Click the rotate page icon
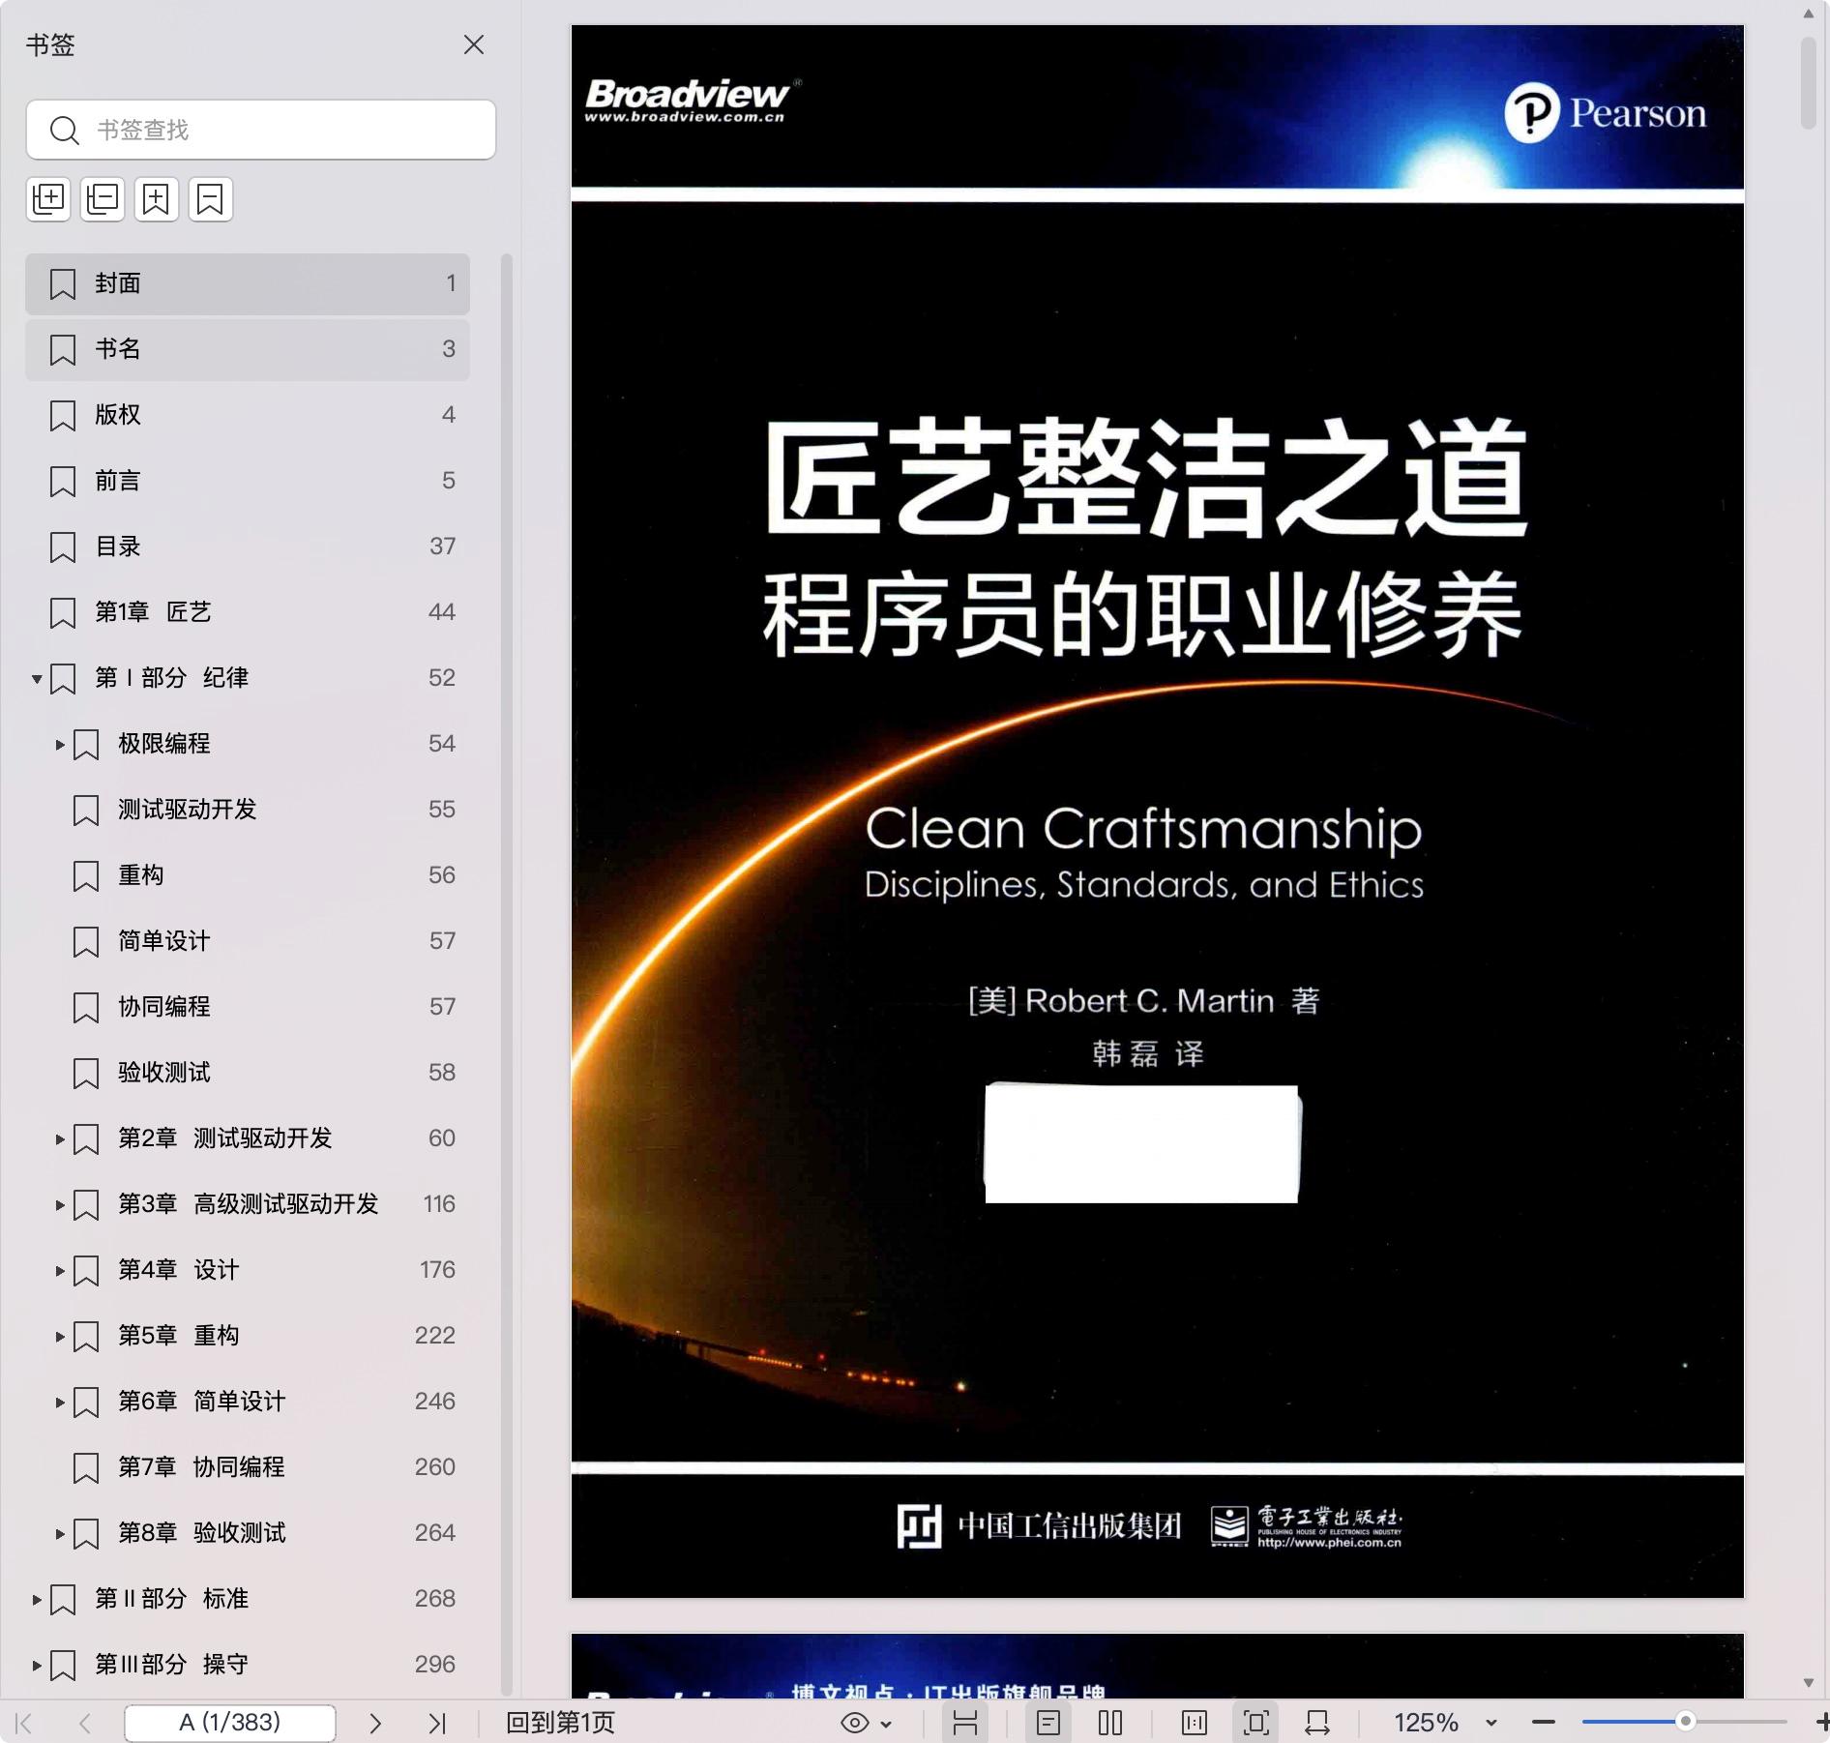Viewport: 1830px width, 1743px height. pyautogui.click(x=1316, y=1723)
